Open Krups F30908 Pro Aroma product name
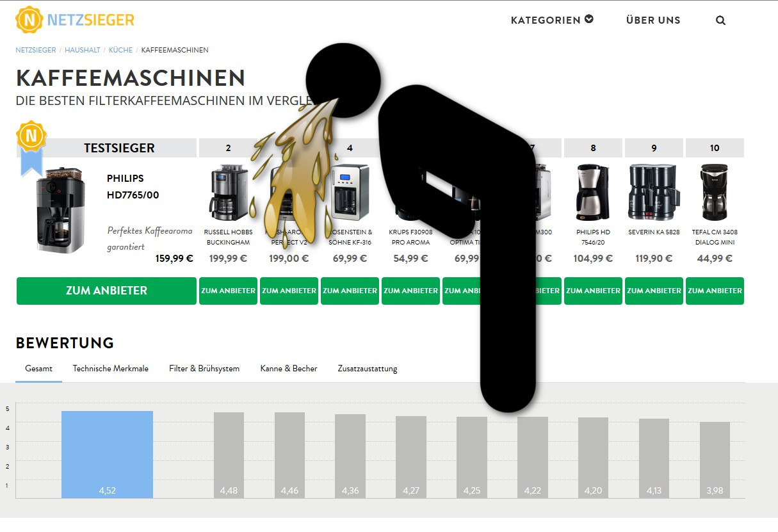Image resolution: width=778 pixels, height=532 pixels. tap(410, 237)
